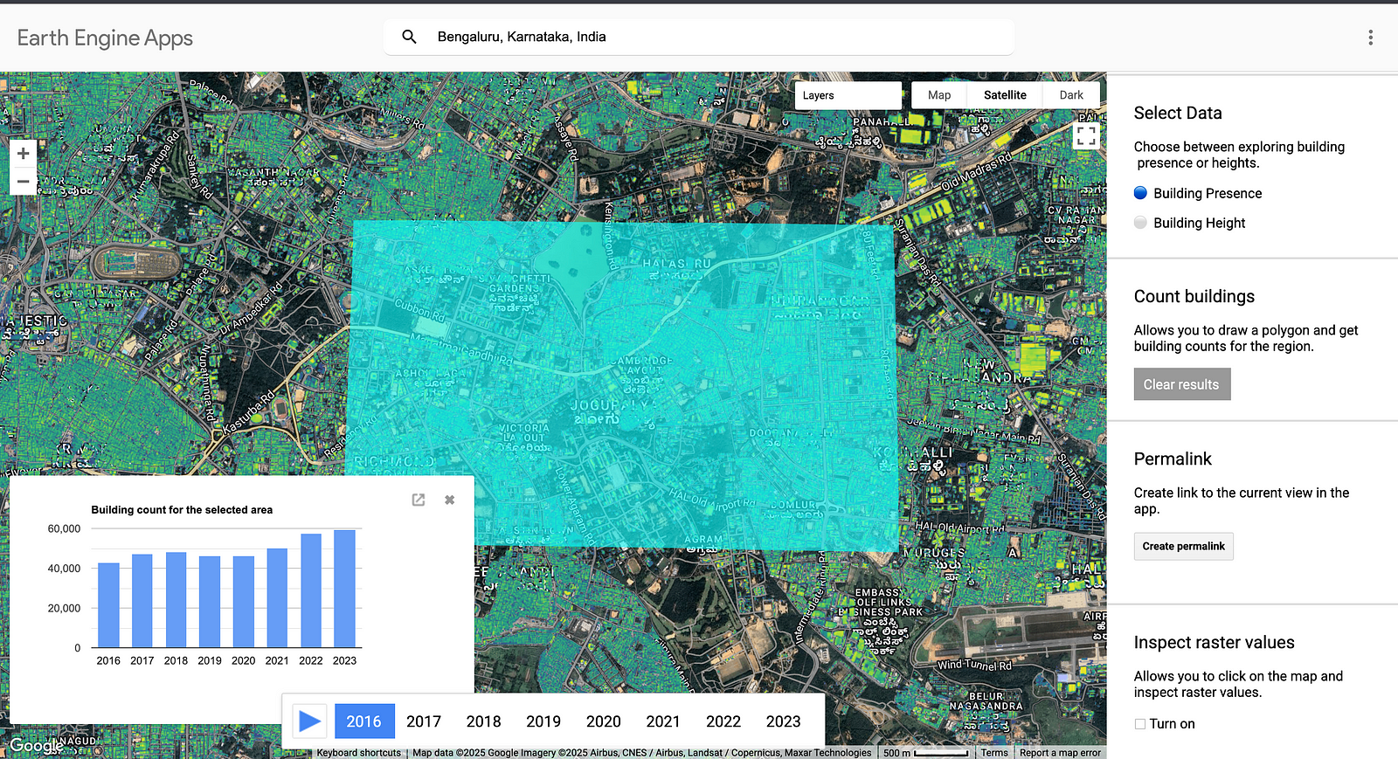1398x759 pixels.
Task: Close the building count chart
Action: point(449,500)
